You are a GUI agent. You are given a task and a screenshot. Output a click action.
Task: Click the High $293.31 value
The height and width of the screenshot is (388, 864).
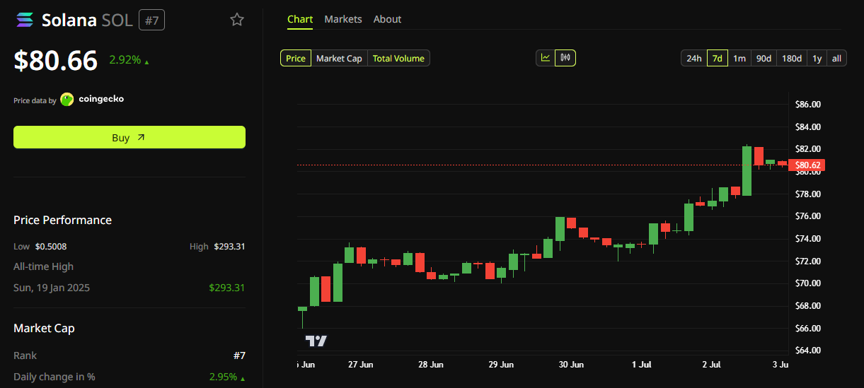(229, 247)
